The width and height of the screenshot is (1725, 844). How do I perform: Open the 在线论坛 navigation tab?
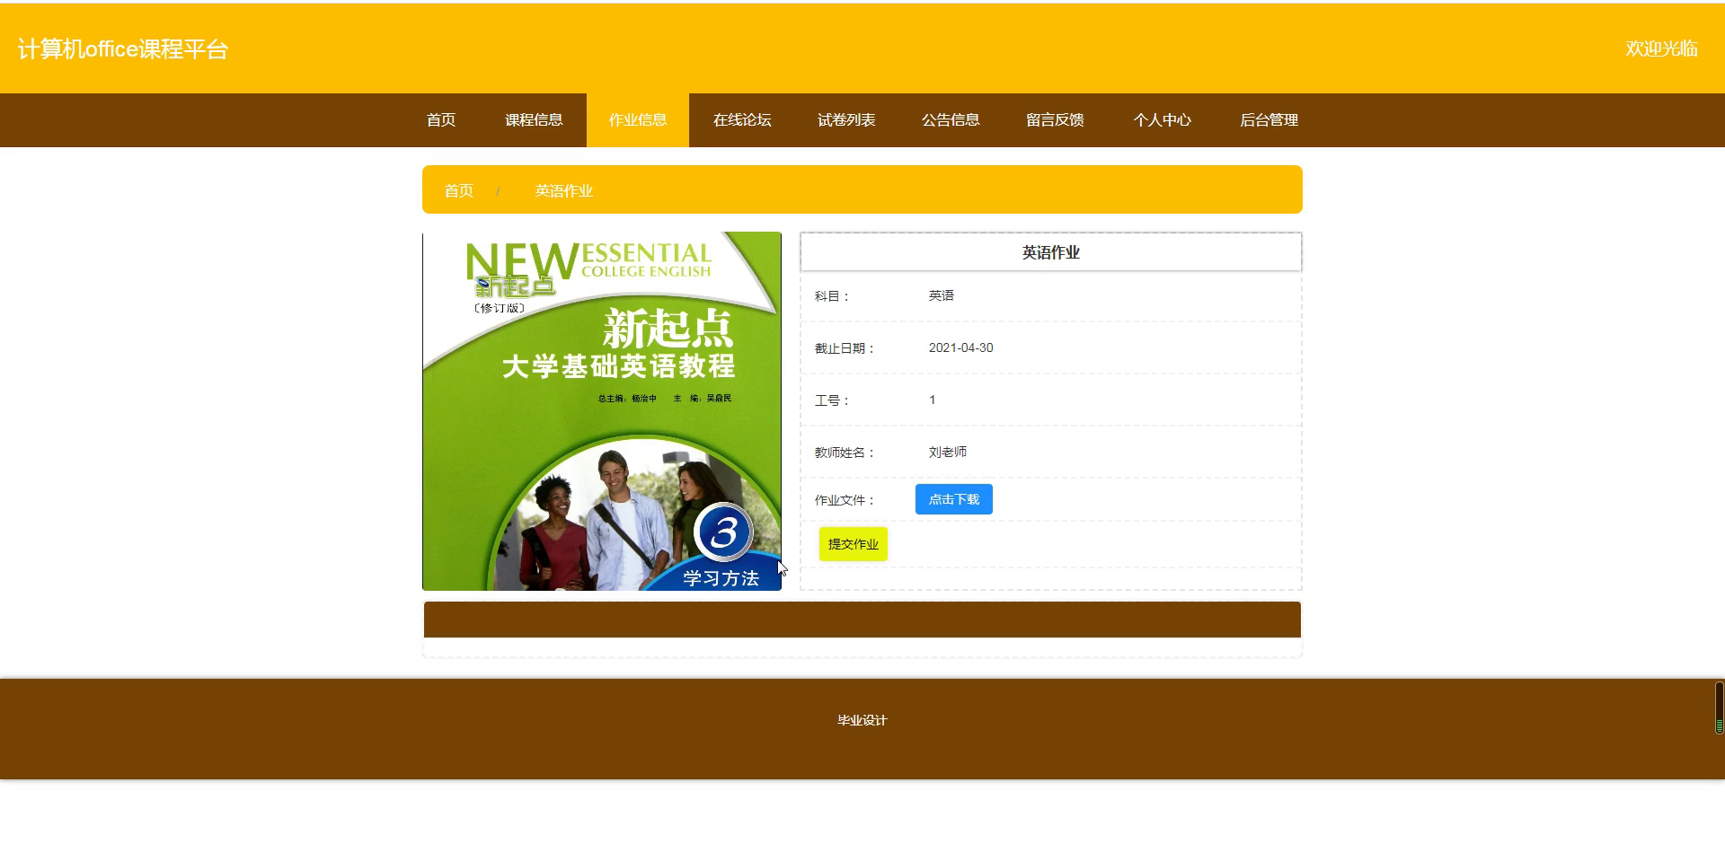[x=742, y=120]
